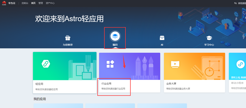Click the 行业应用 card title

coord(107,84)
